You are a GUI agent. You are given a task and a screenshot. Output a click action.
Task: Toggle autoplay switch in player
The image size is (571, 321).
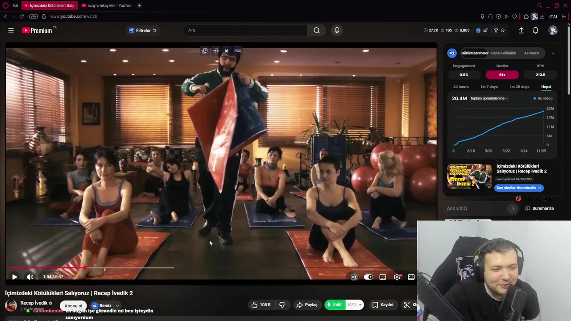tap(368, 277)
